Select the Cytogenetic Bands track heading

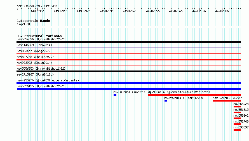[x=33, y=21]
